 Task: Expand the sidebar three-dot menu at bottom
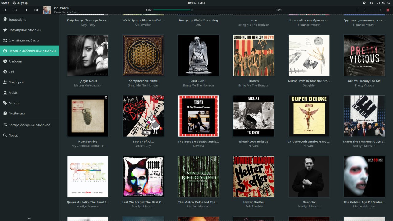pos(29,218)
